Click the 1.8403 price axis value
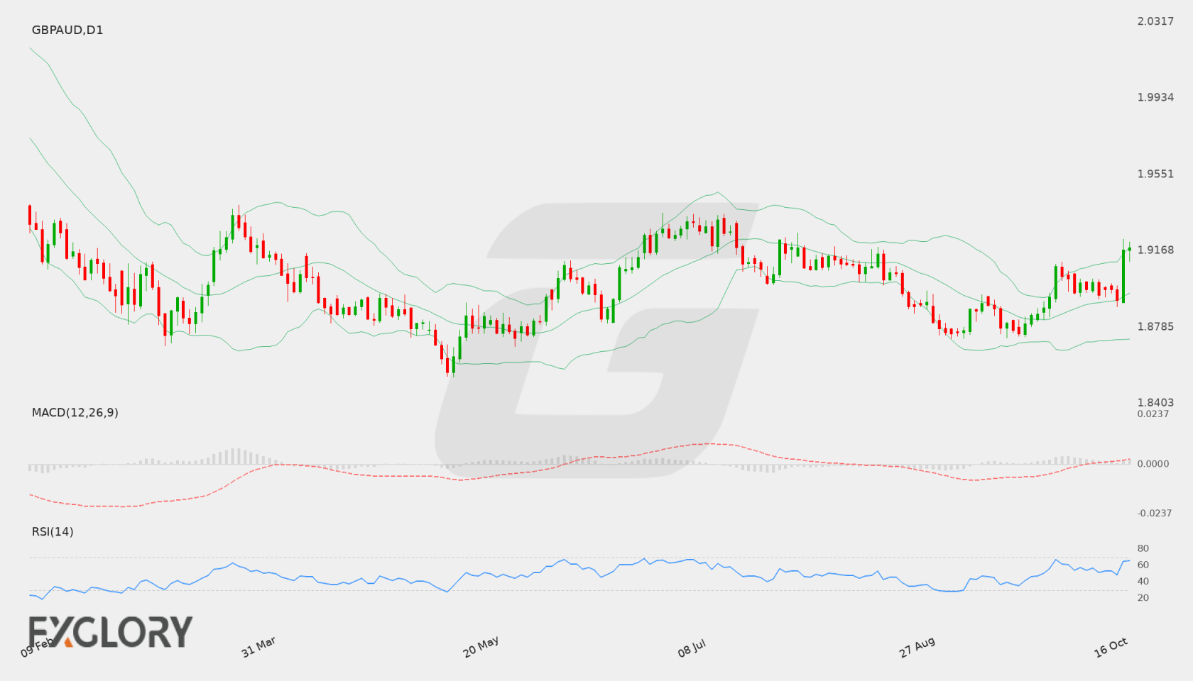This screenshot has height=681, width=1193. [1155, 402]
